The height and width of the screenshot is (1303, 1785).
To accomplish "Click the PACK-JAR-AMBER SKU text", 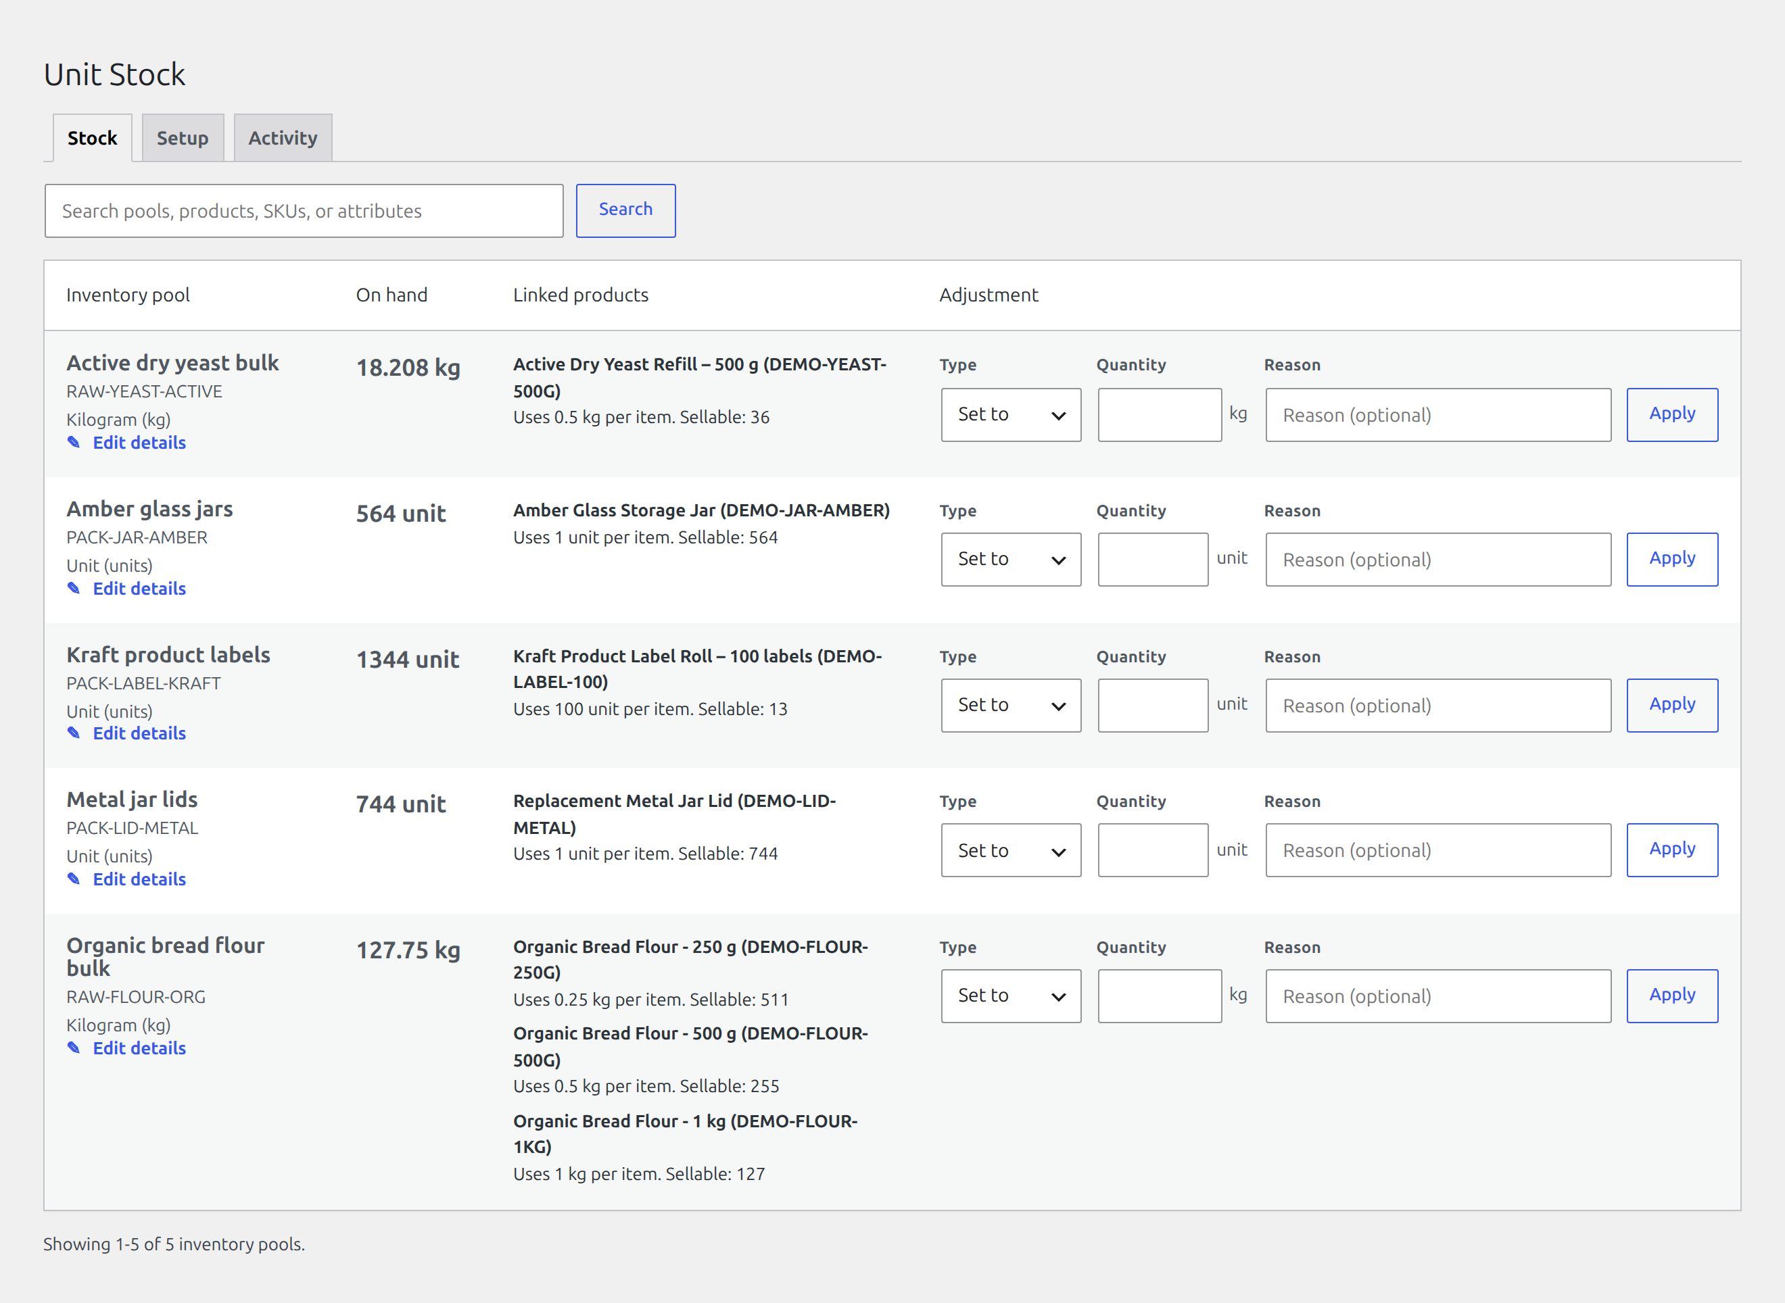I will 137,537.
